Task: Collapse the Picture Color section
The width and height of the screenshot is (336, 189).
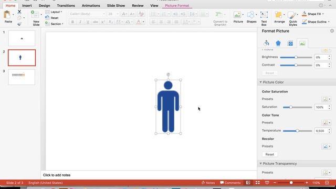Action: 261,82
